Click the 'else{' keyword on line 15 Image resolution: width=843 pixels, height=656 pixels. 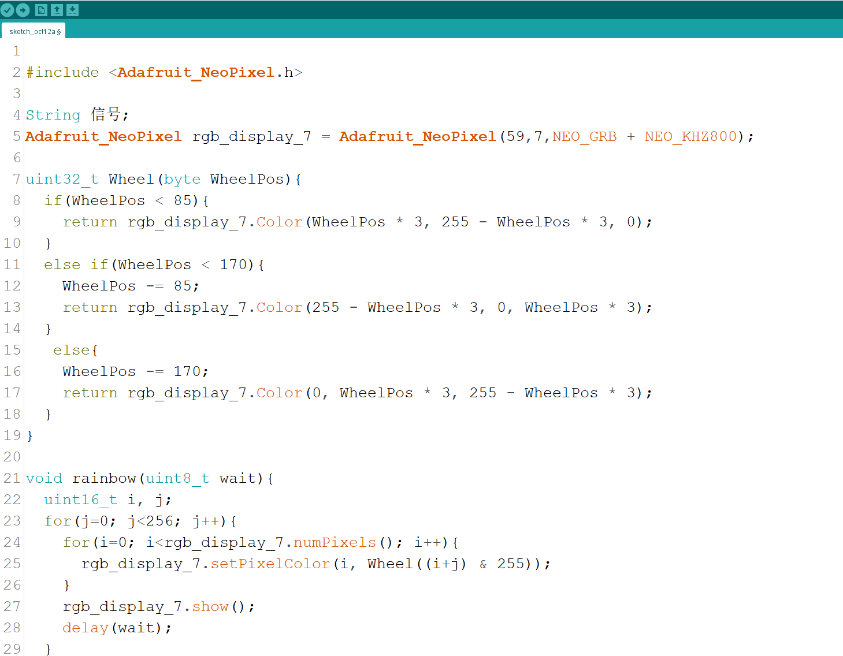(76, 350)
